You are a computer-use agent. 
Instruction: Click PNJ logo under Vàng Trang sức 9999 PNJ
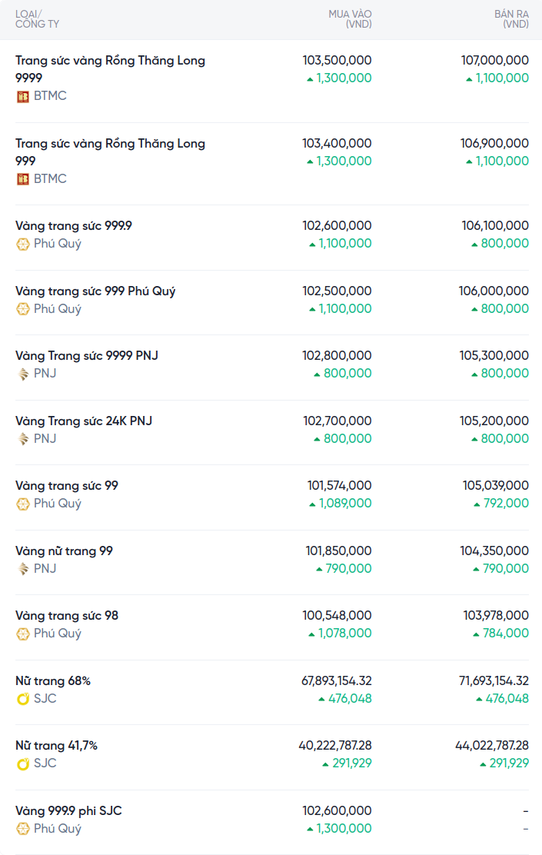23,374
